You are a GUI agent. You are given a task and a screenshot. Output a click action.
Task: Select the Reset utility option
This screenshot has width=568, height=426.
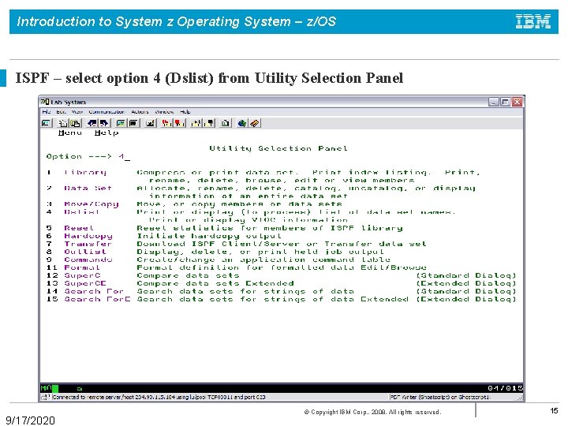point(79,228)
